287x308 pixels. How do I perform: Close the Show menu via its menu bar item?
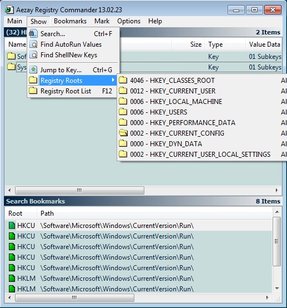tap(38, 21)
